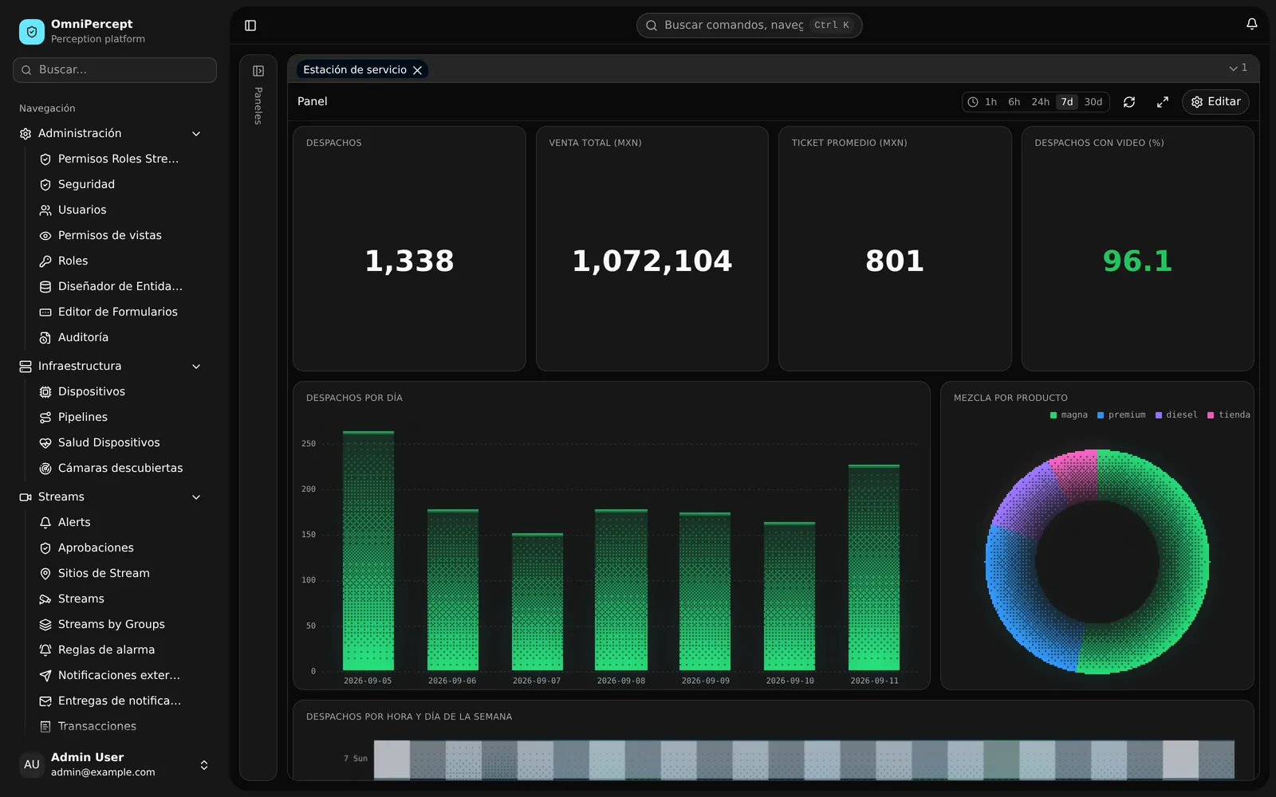Toggle tienda series in legend
This screenshot has width=1276, height=797.
coord(1229,415)
